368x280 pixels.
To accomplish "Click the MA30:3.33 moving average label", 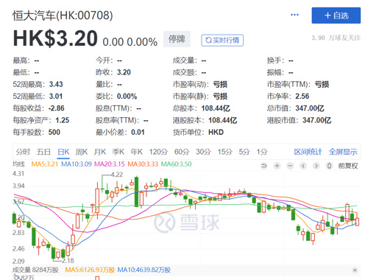I will click(x=143, y=164).
